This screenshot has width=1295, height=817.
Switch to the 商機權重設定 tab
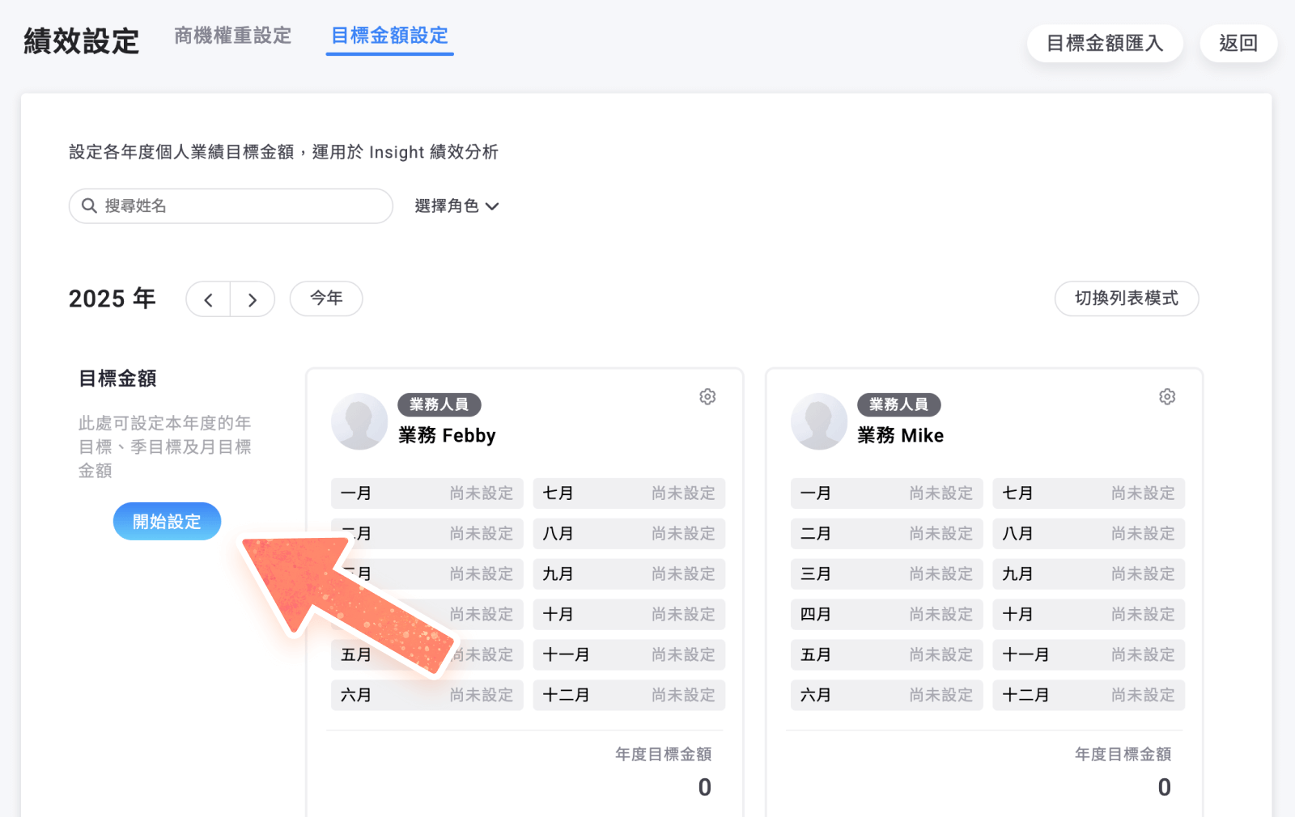coord(231,36)
